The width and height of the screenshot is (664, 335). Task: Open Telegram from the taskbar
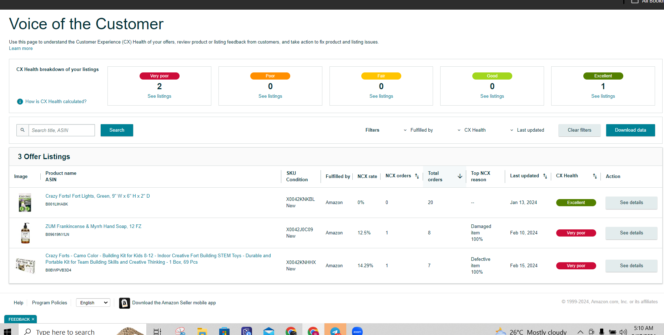335,331
